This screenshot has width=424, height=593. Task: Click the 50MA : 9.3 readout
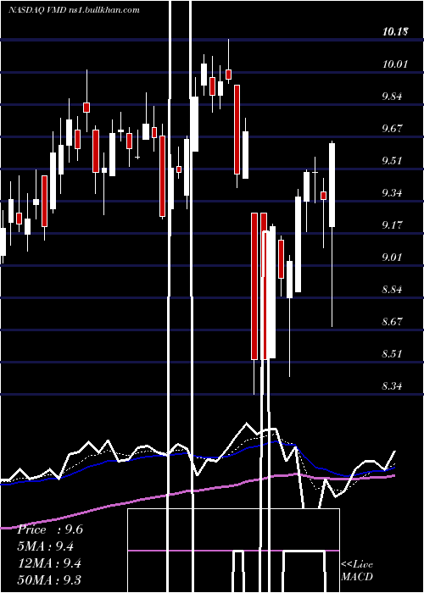pos(49,580)
